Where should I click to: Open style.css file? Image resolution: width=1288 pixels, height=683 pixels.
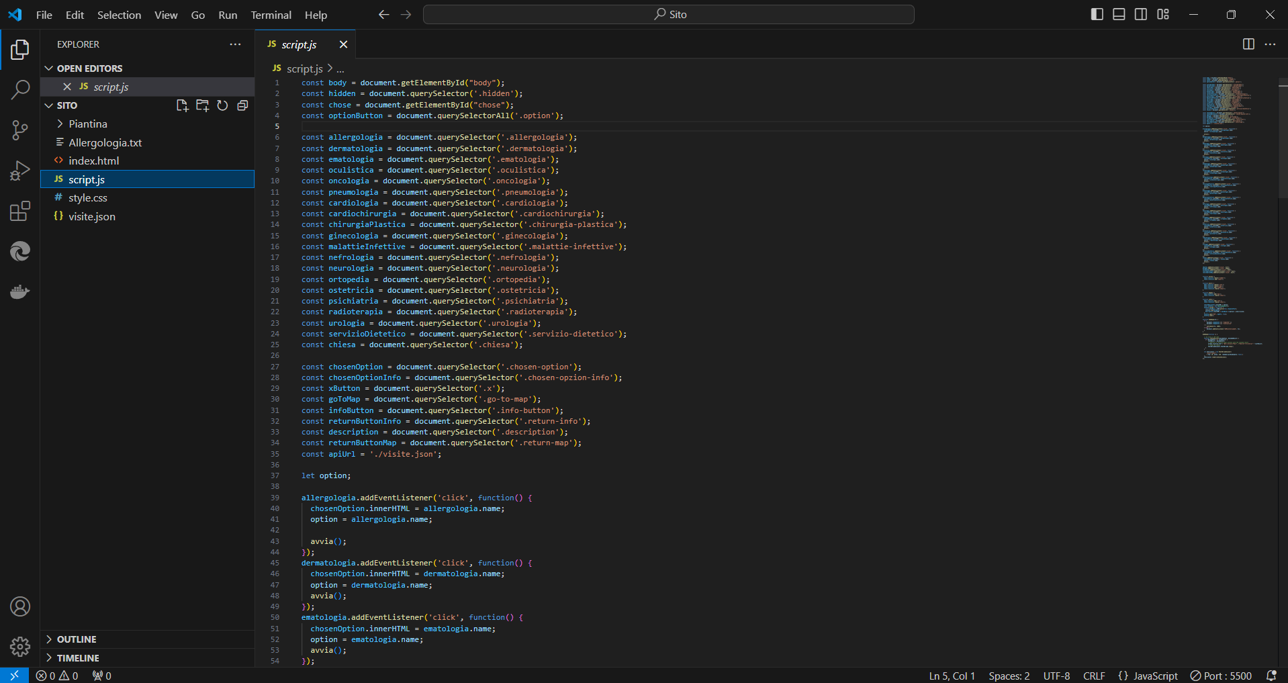[148, 197]
